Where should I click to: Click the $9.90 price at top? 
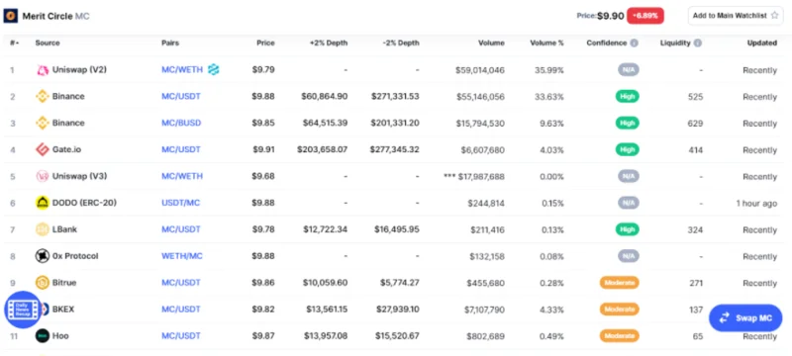[x=610, y=16]
